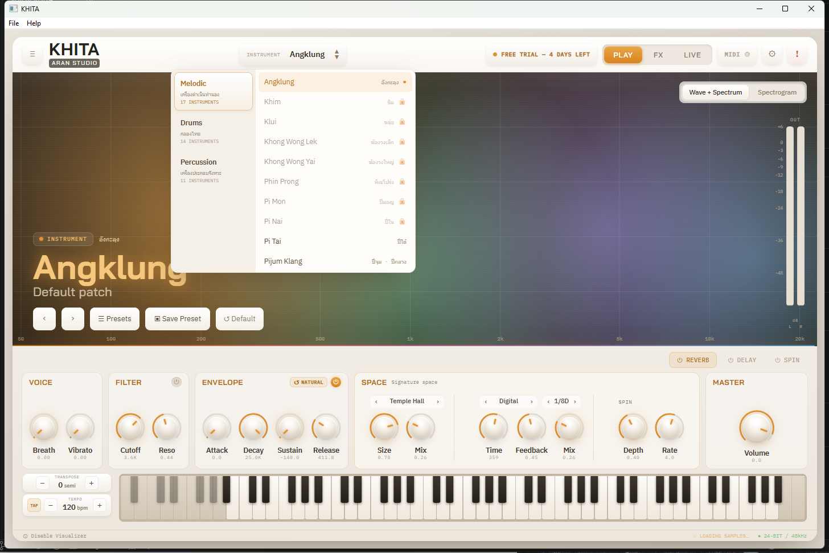The height and width of the screenshot is (553, 829).
Task: Select the Wave + Spectrum view
Action: 716,92
